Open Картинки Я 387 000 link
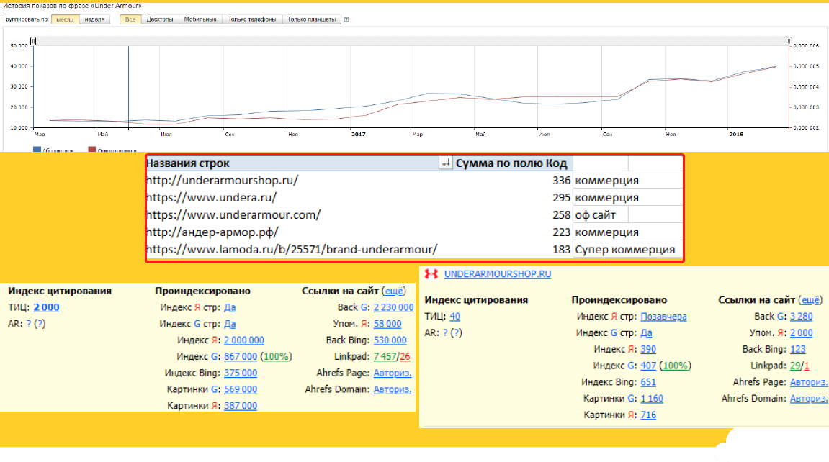Screen dimensions: 829x462 (x=241, y=405)
